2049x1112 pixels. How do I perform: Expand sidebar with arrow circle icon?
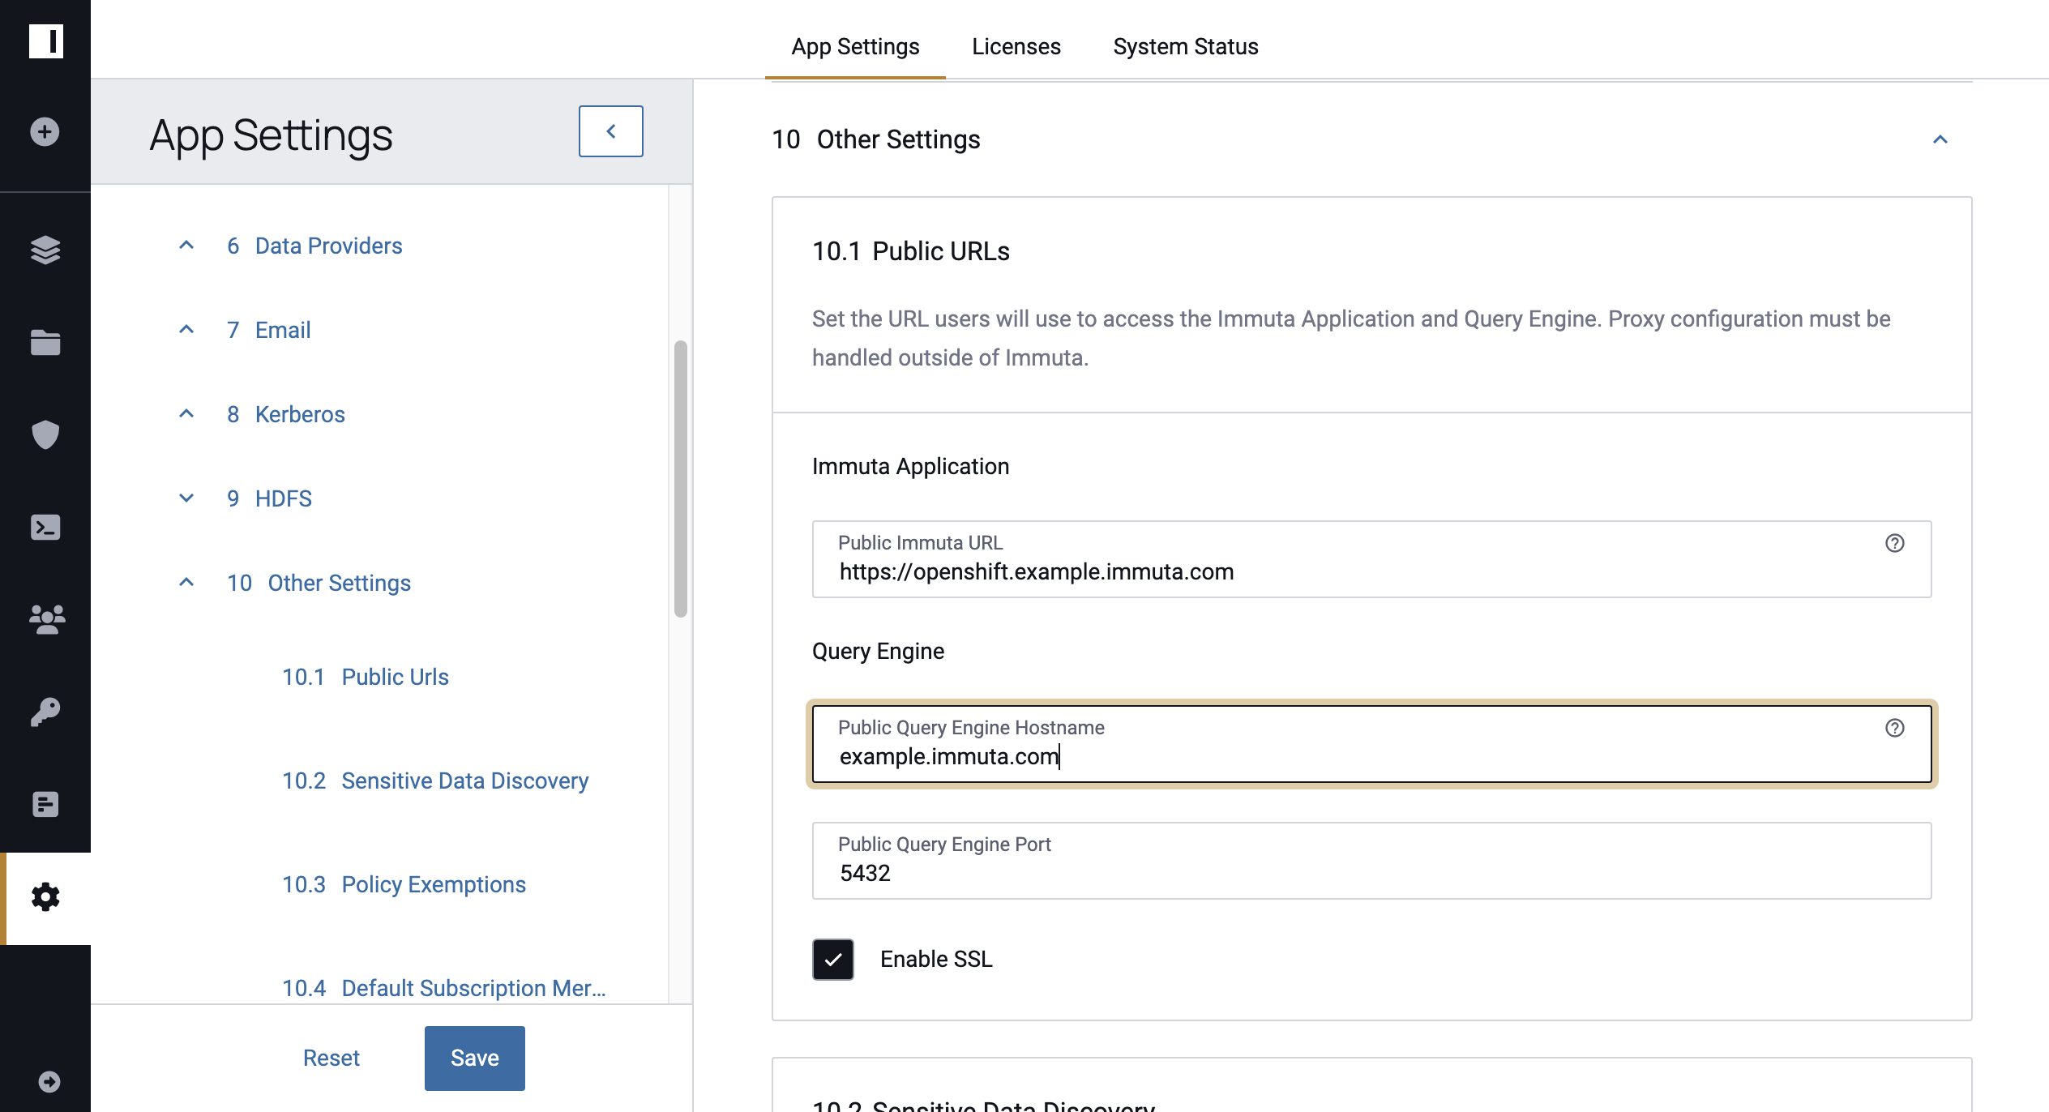point(49,1081)
